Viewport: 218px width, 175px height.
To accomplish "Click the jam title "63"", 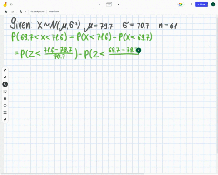I will [11, 5].
